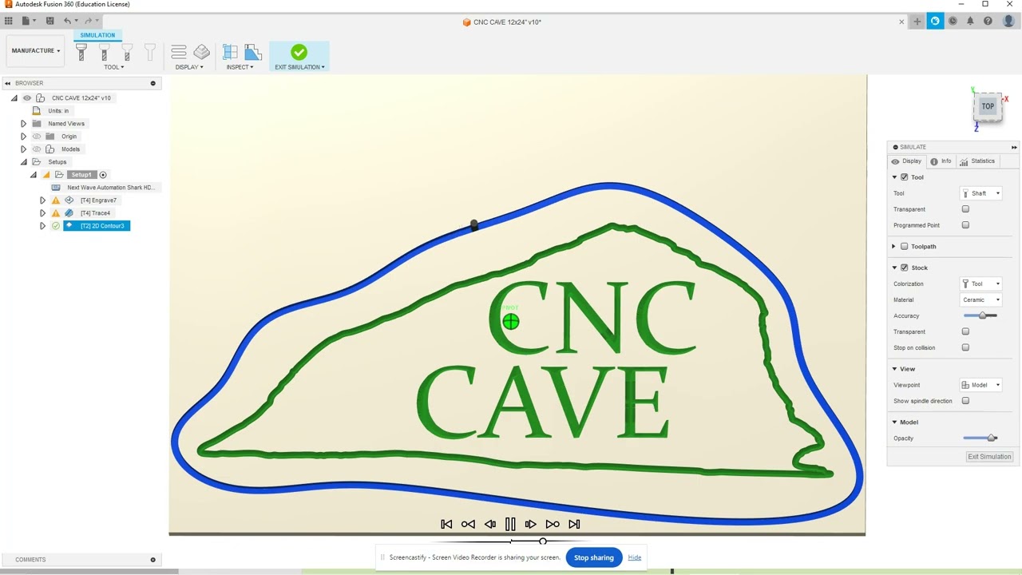Enable Stop on collision checkbox
The height and width of the screenshot is (575, 1022).
[x=965, y=347]
